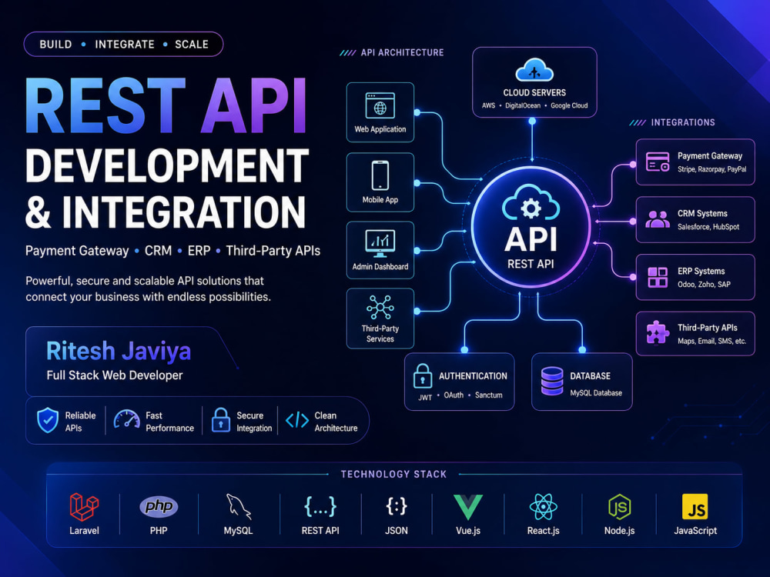Image resolution: width=770 pixels, height=577 pixels.
Task: Click the DATABASE label
Action: point(591,376)
